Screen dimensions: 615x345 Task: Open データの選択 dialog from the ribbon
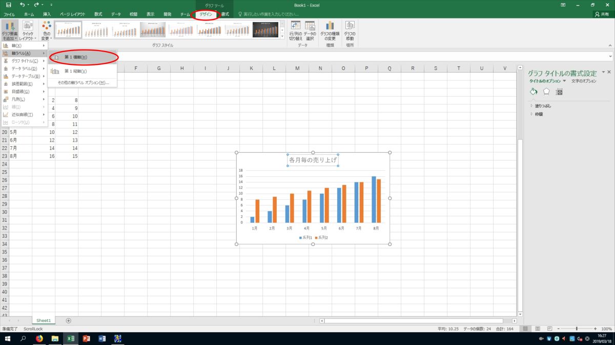(310, 30)
